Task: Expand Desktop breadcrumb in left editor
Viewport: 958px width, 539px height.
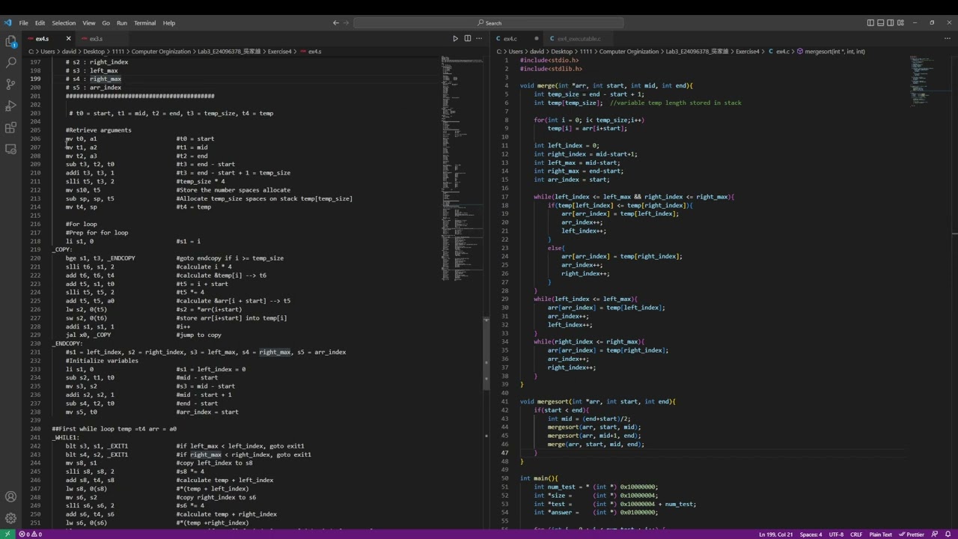Action: click(94, 52)
